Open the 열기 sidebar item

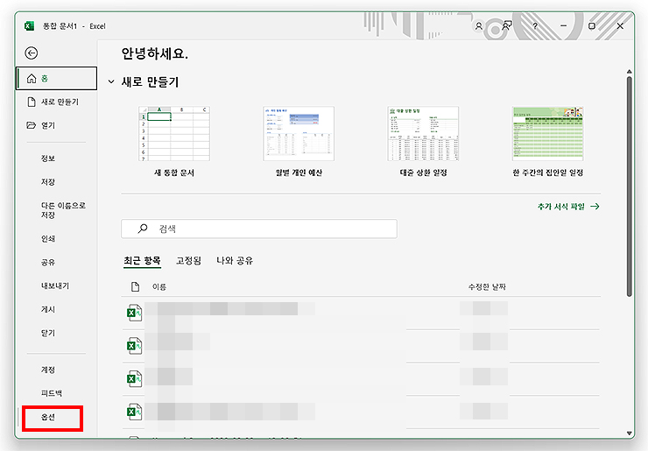click(57, 125)
